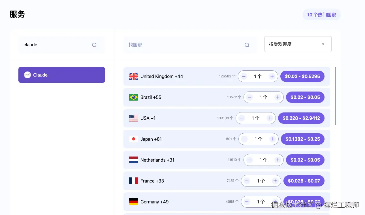365x215 pixels.
Task: Click the Netherlands flag icon
Action: [134, 160]
